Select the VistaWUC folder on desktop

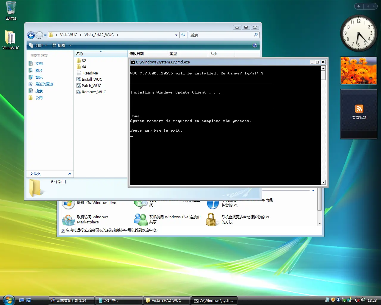[x=11, y=40]
